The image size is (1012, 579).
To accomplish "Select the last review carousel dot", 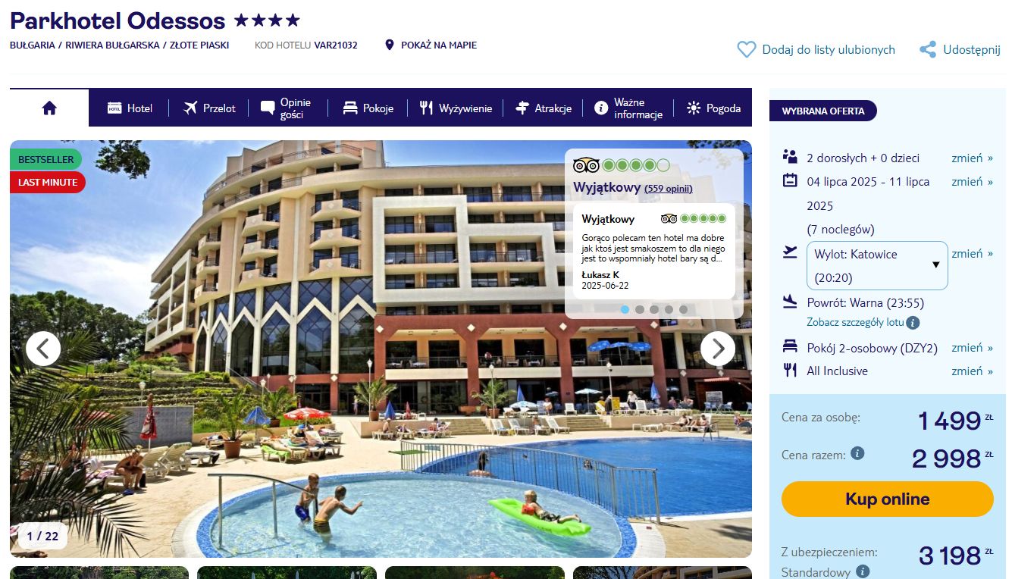I will tap(683, 309).
